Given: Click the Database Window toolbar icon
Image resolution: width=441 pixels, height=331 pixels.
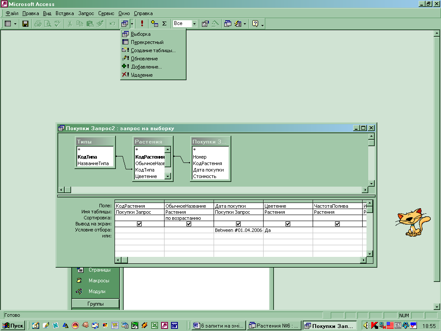Looking at the screenshot, I should pyautogui.click(x=228, y=24).
